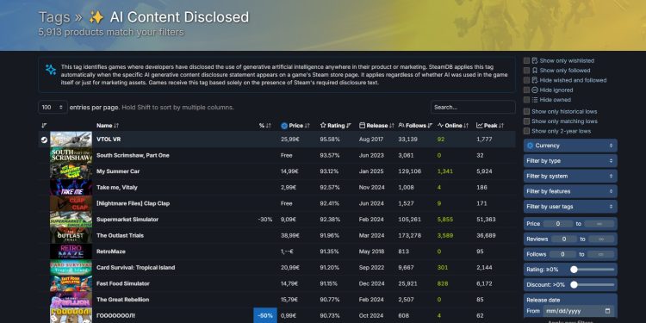
Task: Sort by Price column header
Action: point(295,126)
